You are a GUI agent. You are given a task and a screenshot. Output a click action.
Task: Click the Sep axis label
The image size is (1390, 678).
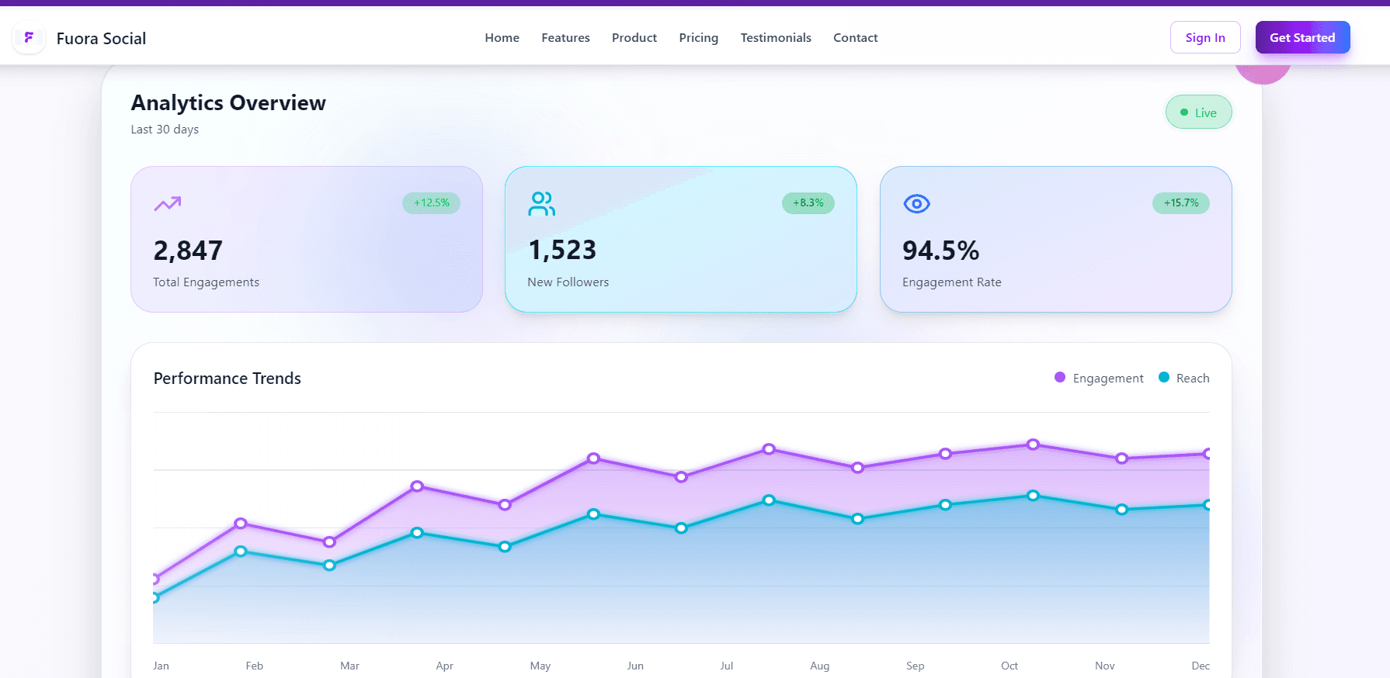(x=915, y=666)
